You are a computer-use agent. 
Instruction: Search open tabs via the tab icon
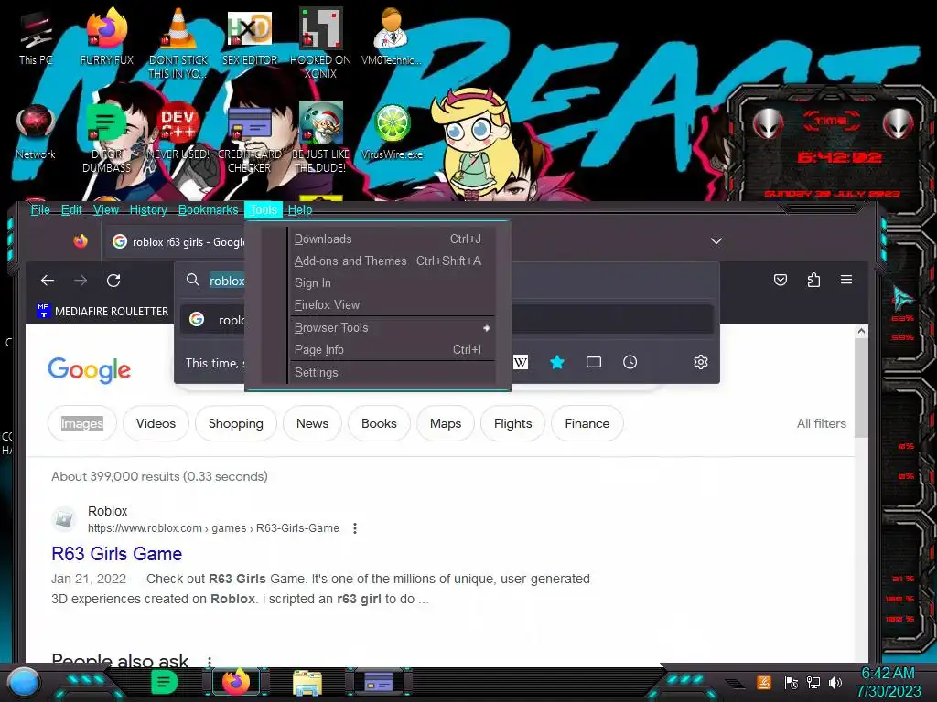[x=593, y=362]
